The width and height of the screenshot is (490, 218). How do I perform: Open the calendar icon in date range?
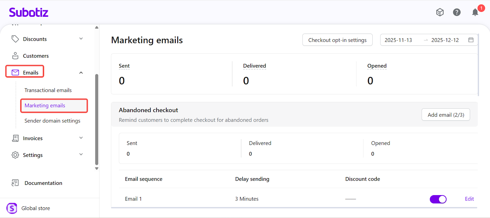(x=471, y=40)
